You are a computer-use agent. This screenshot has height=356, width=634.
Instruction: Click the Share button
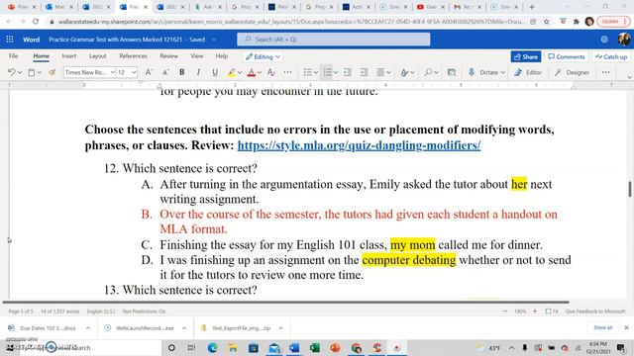pos(526,57)
